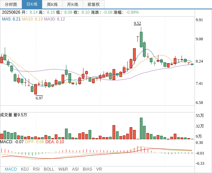Click the tallest green volume bar
The width and height of the screenshot is (212, 173).
point(141,129)
